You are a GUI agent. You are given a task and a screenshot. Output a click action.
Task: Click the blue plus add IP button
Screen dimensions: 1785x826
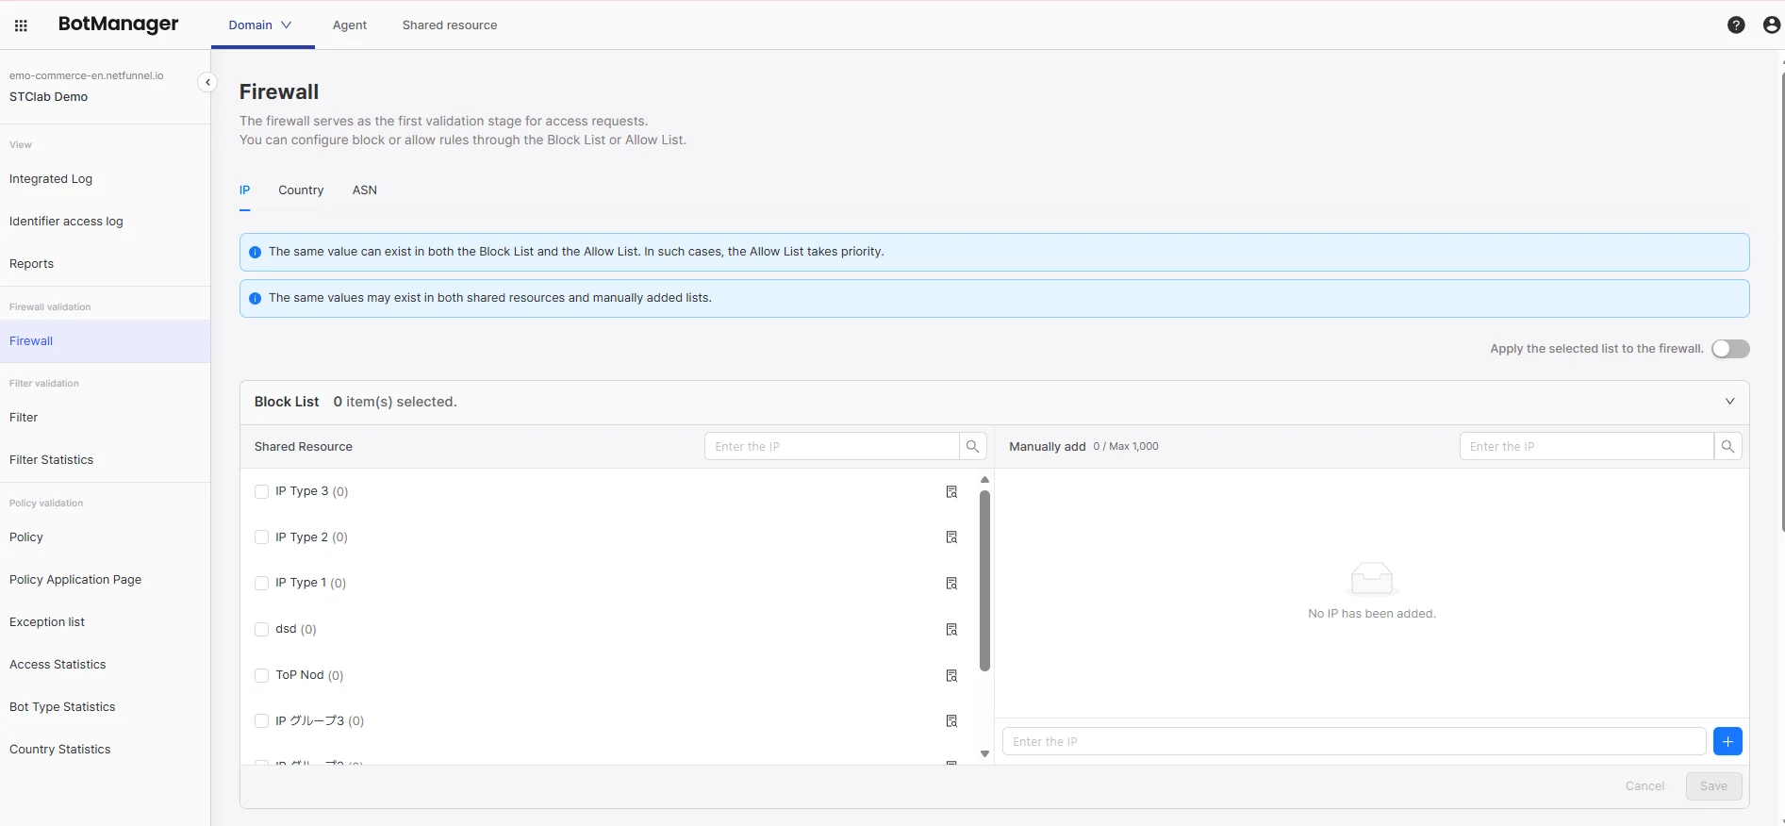1727,742
